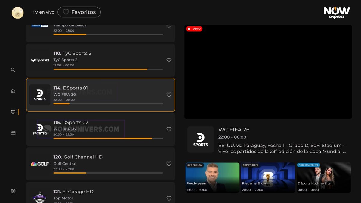Click the Golf channel logo
The width and height of the screenshot is (361, 203).
[x=40, y=164]
